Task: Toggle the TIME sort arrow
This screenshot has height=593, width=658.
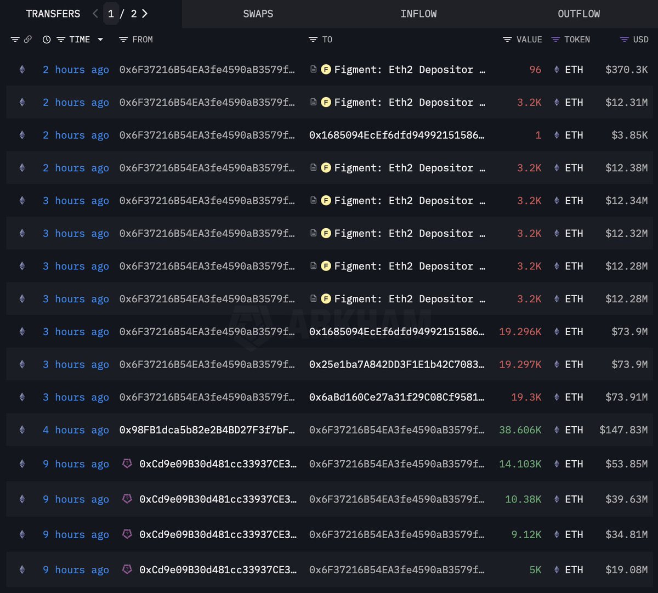Action: tap(100, 39)
